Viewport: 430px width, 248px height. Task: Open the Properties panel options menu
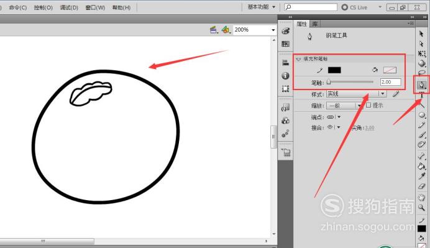click(x=411, y=24)
